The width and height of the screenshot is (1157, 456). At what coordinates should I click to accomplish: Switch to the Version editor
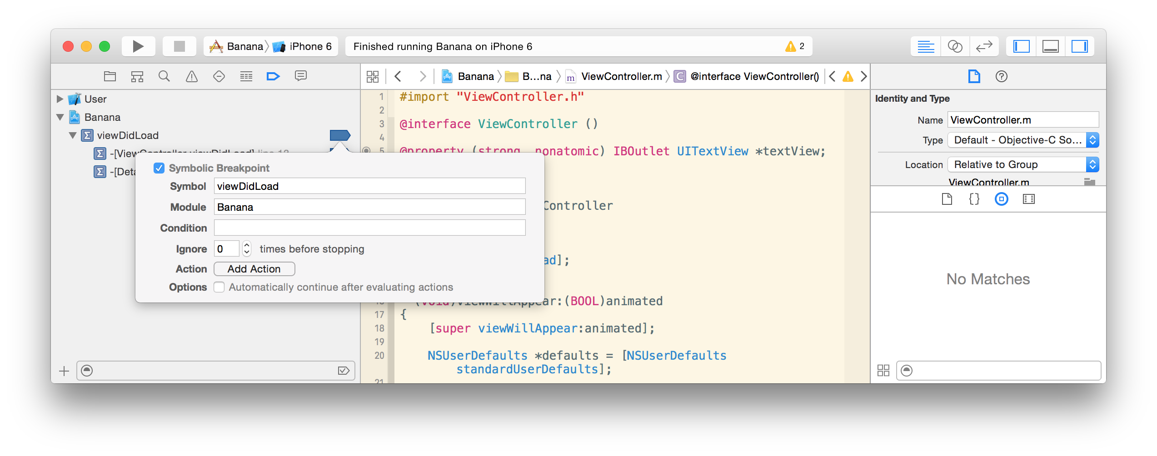coord(984,46)
